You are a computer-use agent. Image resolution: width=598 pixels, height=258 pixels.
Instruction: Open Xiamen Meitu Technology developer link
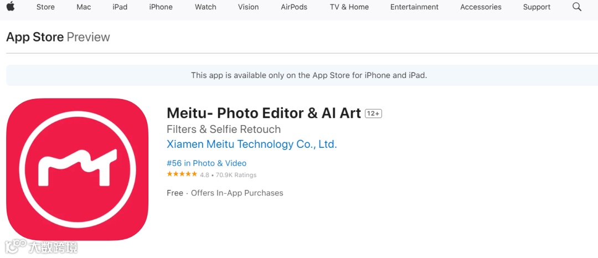click(251, 144)
